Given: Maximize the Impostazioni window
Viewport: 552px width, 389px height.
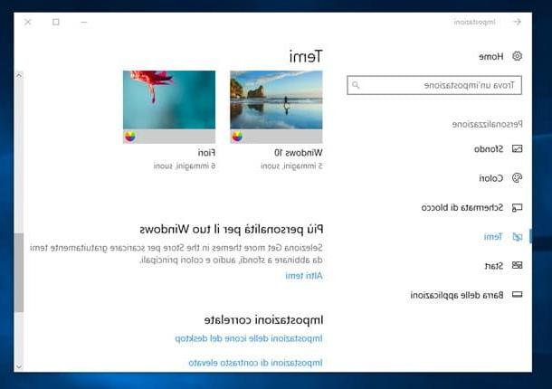Looking at the screenshot, I should [x=55, y=23].
